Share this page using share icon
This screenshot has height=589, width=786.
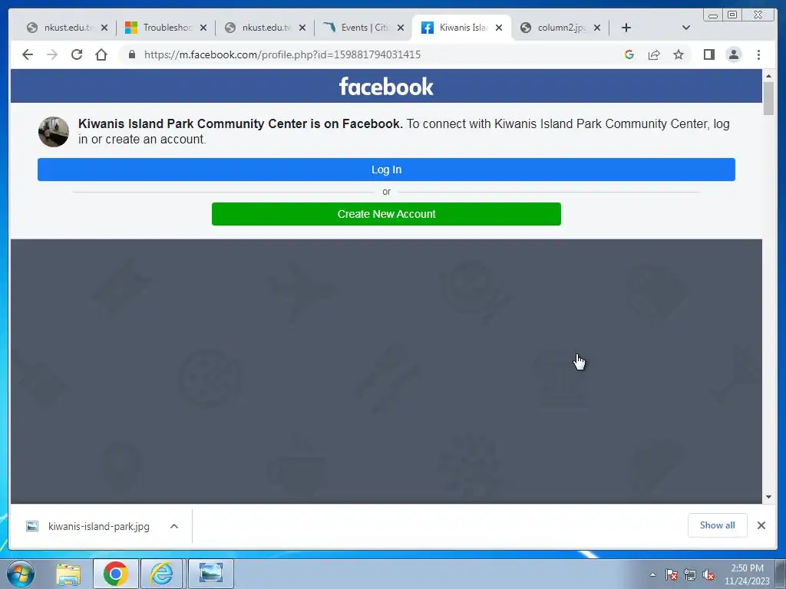coord(654,54)
